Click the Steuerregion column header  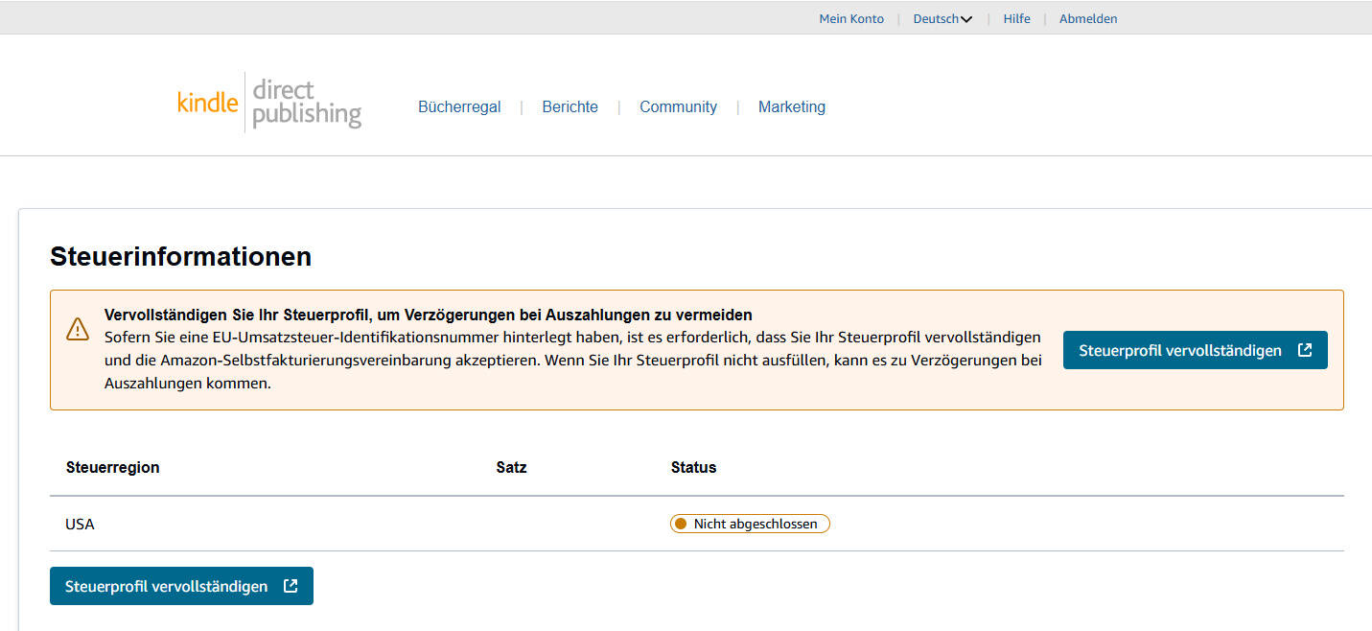[x=112, y=467]
